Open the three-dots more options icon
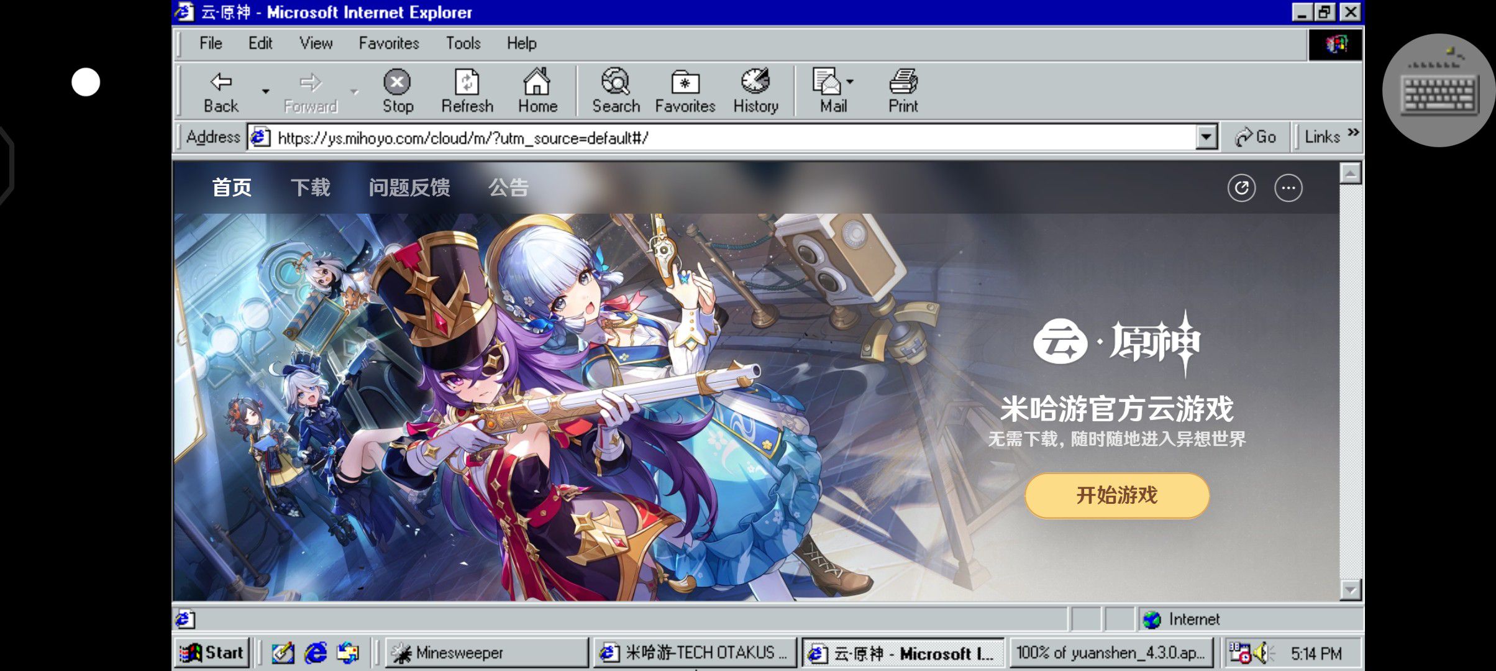1496x671 pixels. point(1288,188)
